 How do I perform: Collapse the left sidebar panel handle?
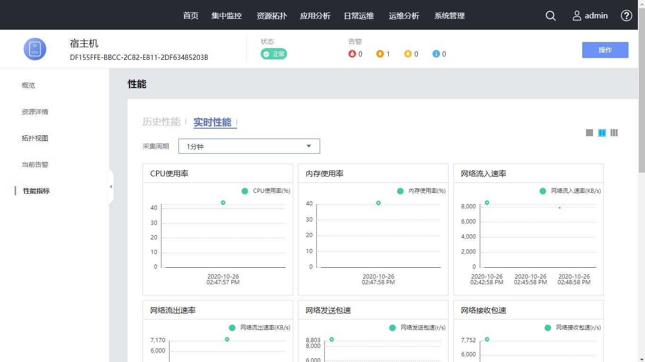point(111,187)
